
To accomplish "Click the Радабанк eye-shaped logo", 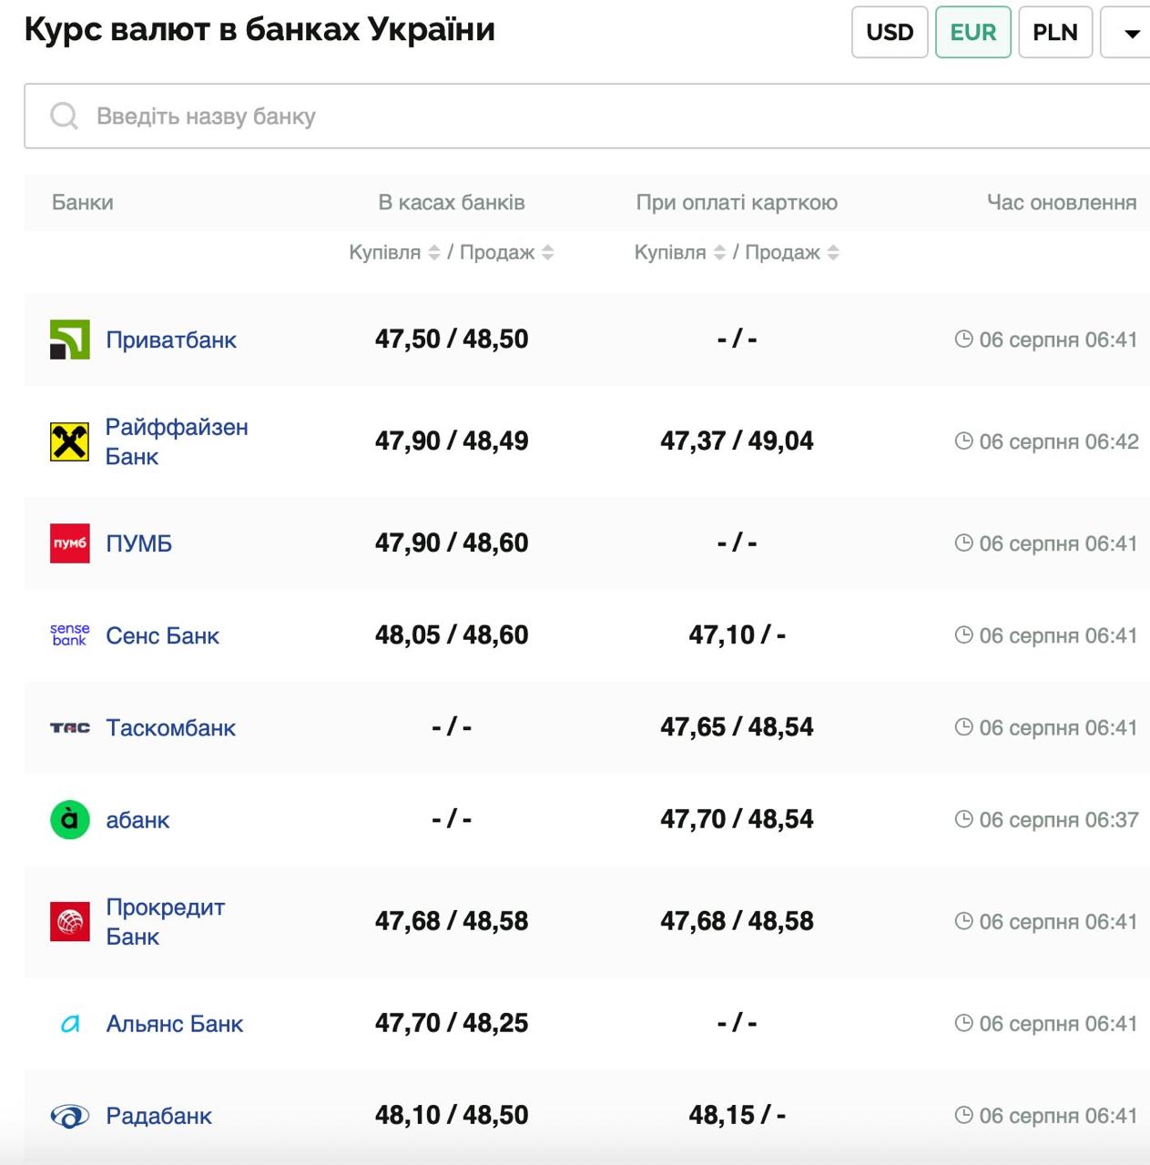I will coord(68,1115).
